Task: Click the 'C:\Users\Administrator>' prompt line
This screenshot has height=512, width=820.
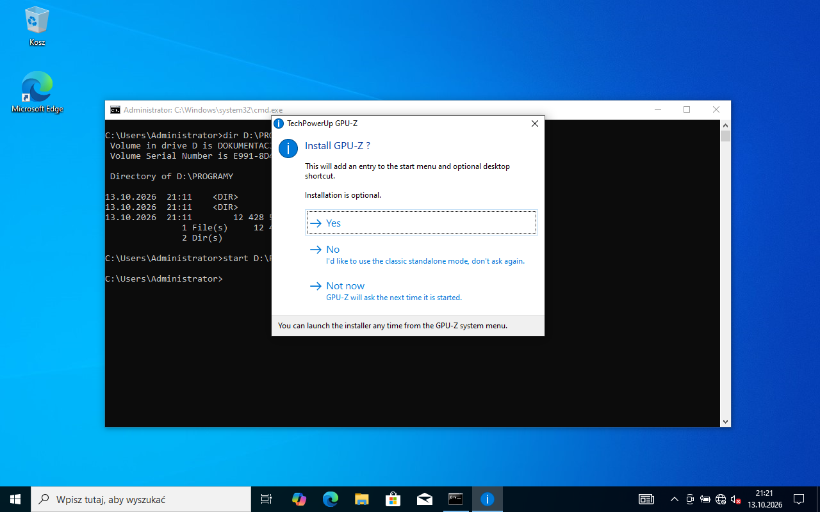Action: [164, 279]
